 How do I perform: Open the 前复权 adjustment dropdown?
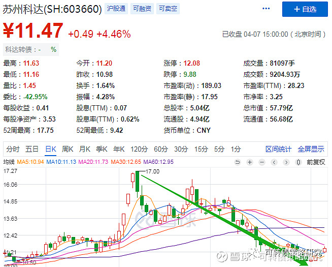tap(316, 162)
